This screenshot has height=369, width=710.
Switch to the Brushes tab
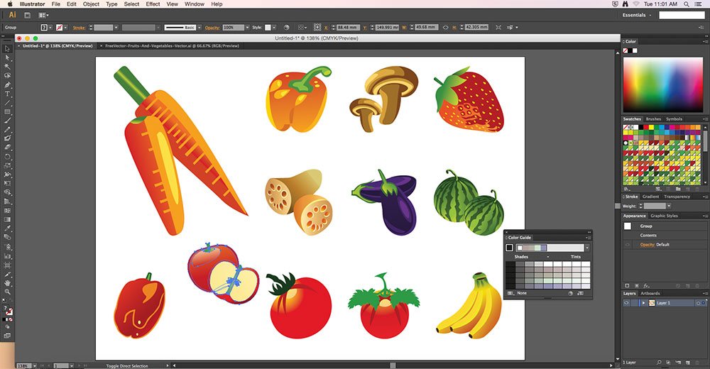653,119
